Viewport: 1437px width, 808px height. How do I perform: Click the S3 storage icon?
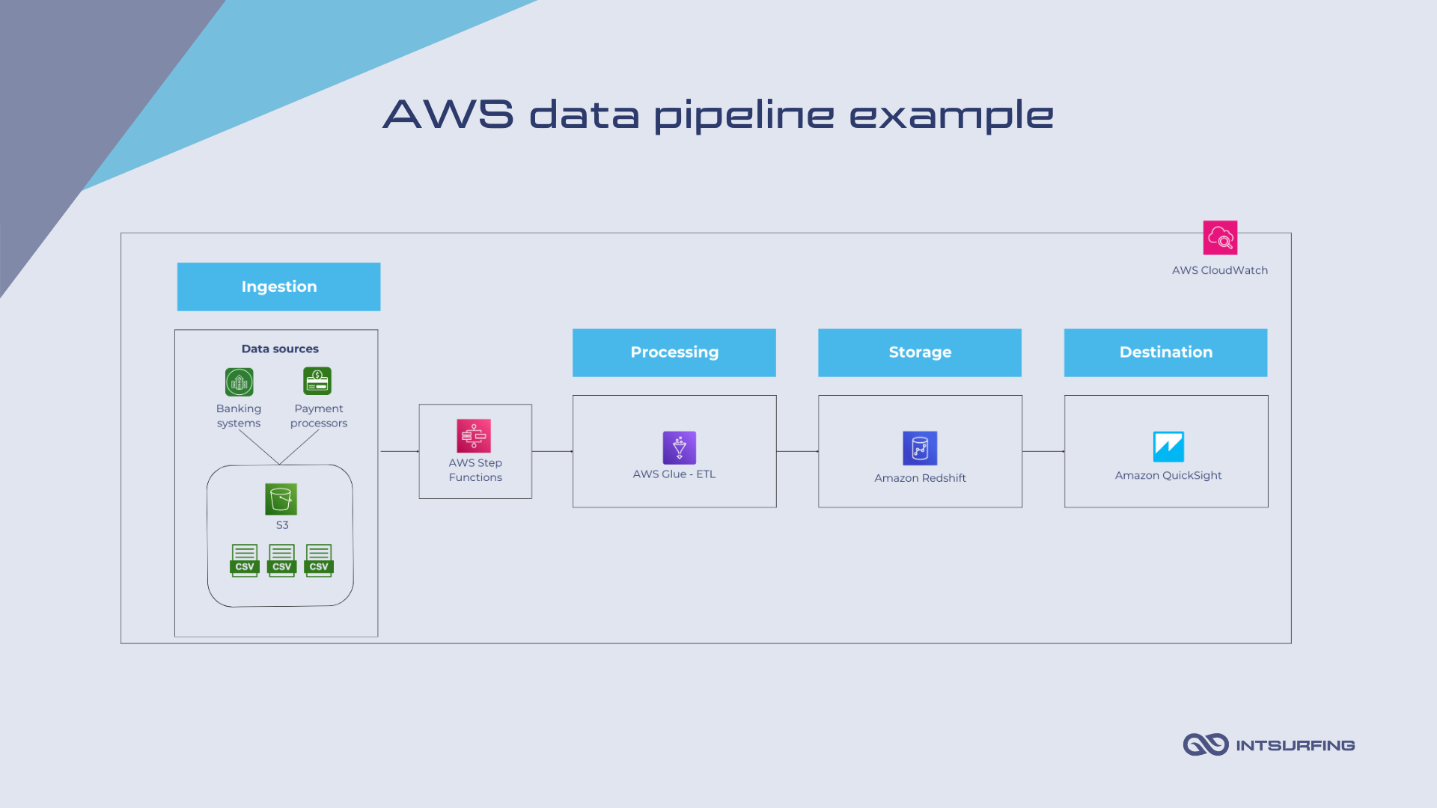point(279,498)
